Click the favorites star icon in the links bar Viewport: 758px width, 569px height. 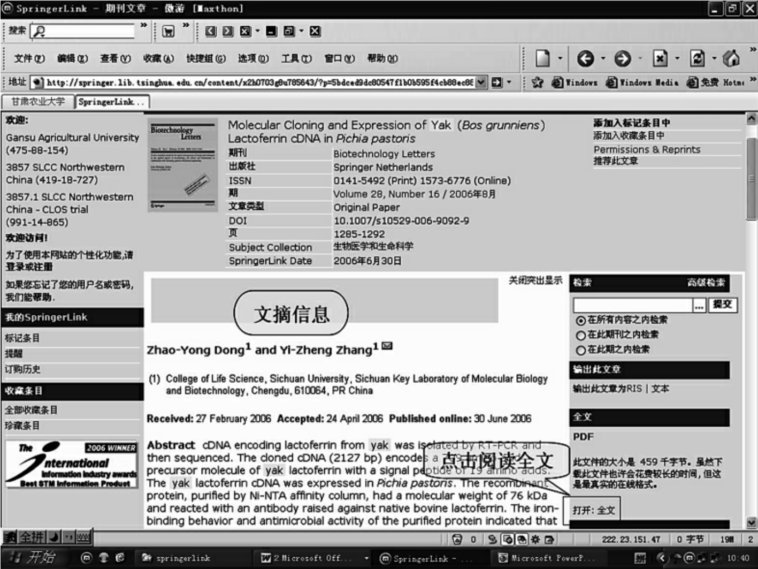click(x=538, y=82)
